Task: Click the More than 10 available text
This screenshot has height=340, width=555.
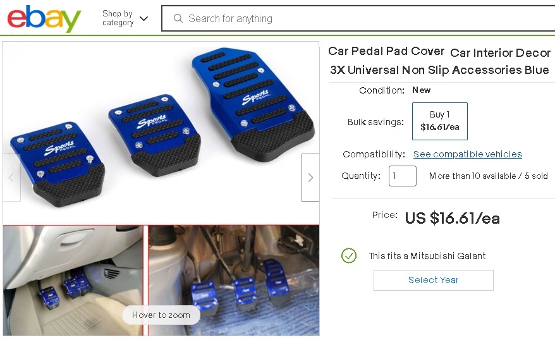Action: (472, 176)
